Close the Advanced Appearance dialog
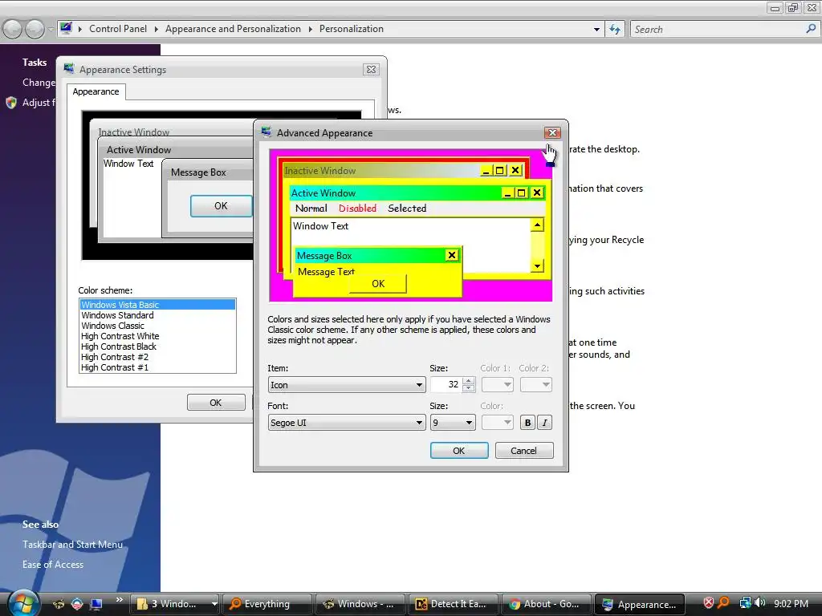This screenshot has height=616, width=822. pyautogui.click(x=552, y=133)
